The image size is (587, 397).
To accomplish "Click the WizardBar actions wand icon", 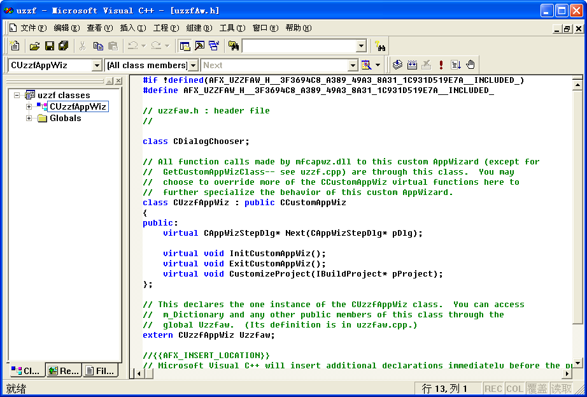I will click(366, 65).
